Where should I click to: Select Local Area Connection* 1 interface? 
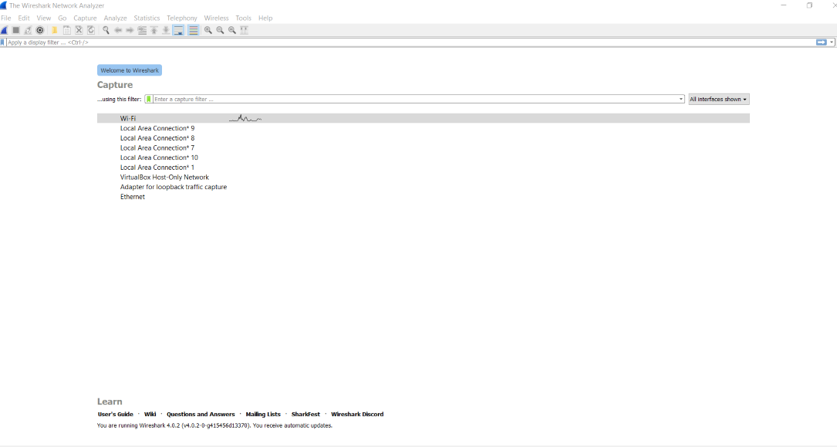pyautogui.click(x=157, y=168)
